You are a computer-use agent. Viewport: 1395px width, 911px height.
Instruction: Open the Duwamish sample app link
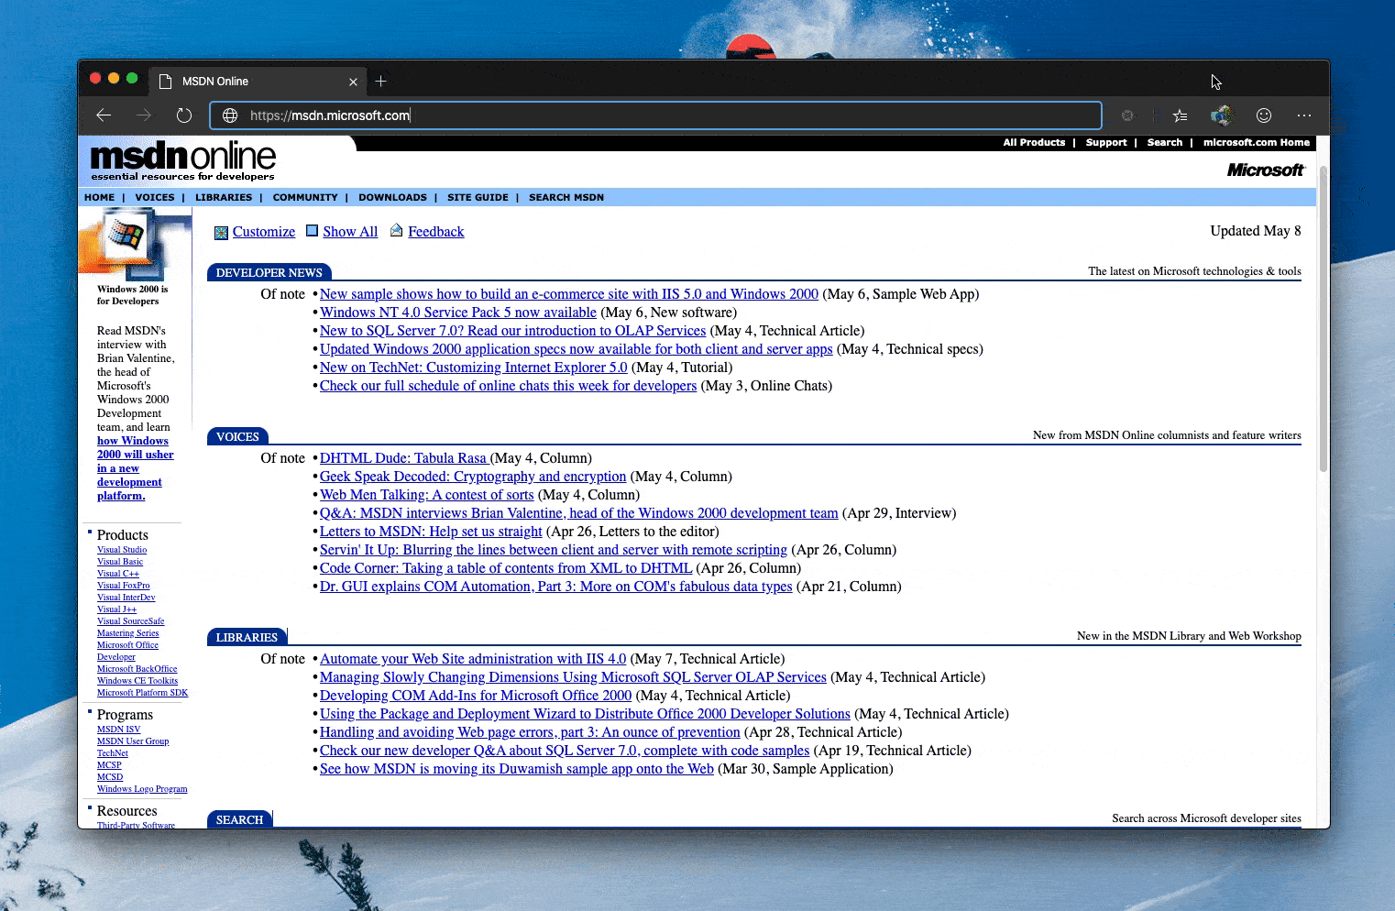(x=517, y=769)
